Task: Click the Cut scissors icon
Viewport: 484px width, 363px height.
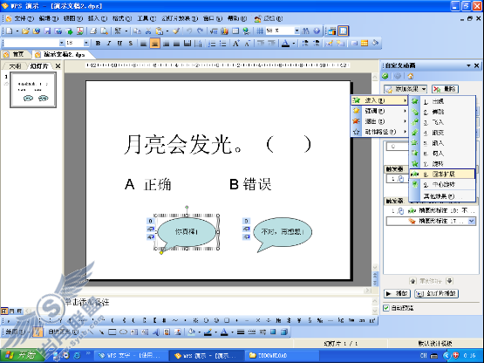Action: click(x=148, y=31)
